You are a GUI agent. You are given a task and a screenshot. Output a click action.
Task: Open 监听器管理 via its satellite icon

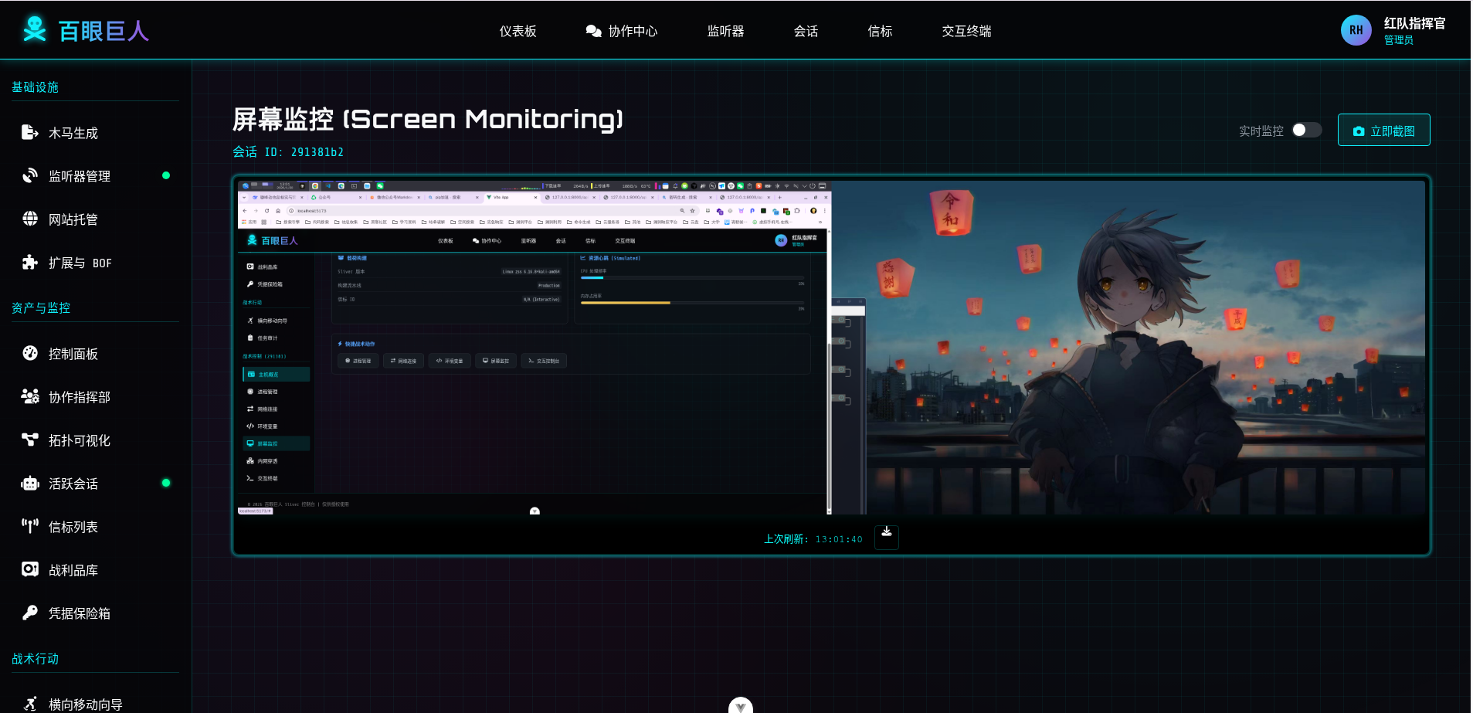tap(29, 176)
